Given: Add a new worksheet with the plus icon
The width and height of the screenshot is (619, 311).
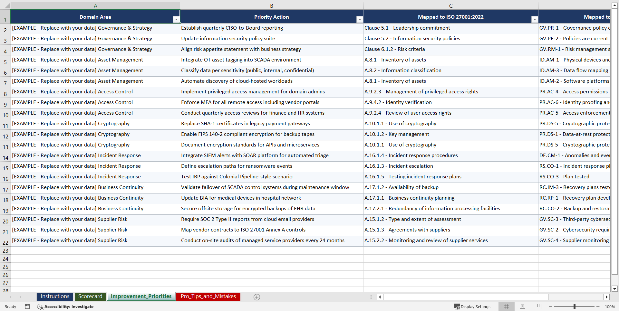Looking at the screenshot, I should [256, 297].
